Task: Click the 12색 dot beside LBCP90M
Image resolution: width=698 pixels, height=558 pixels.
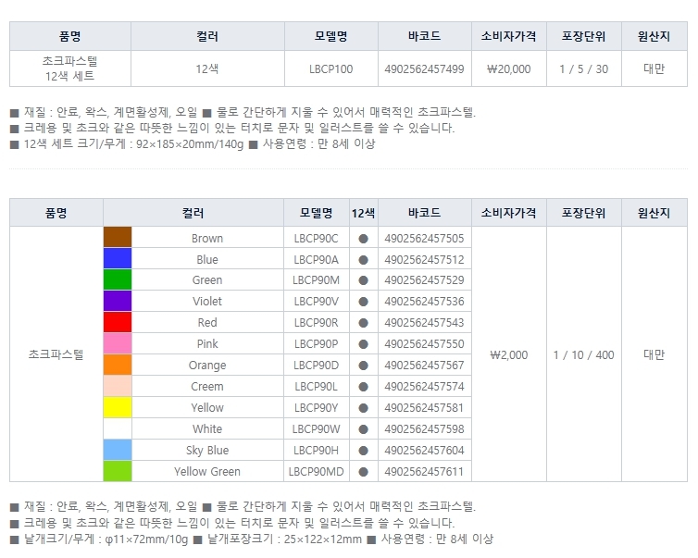Action: (363, 280)
